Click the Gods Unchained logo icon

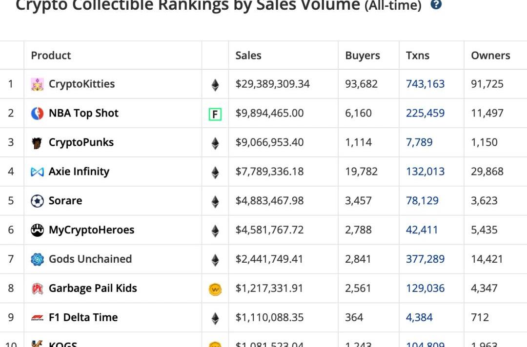[x=37, y=260]
